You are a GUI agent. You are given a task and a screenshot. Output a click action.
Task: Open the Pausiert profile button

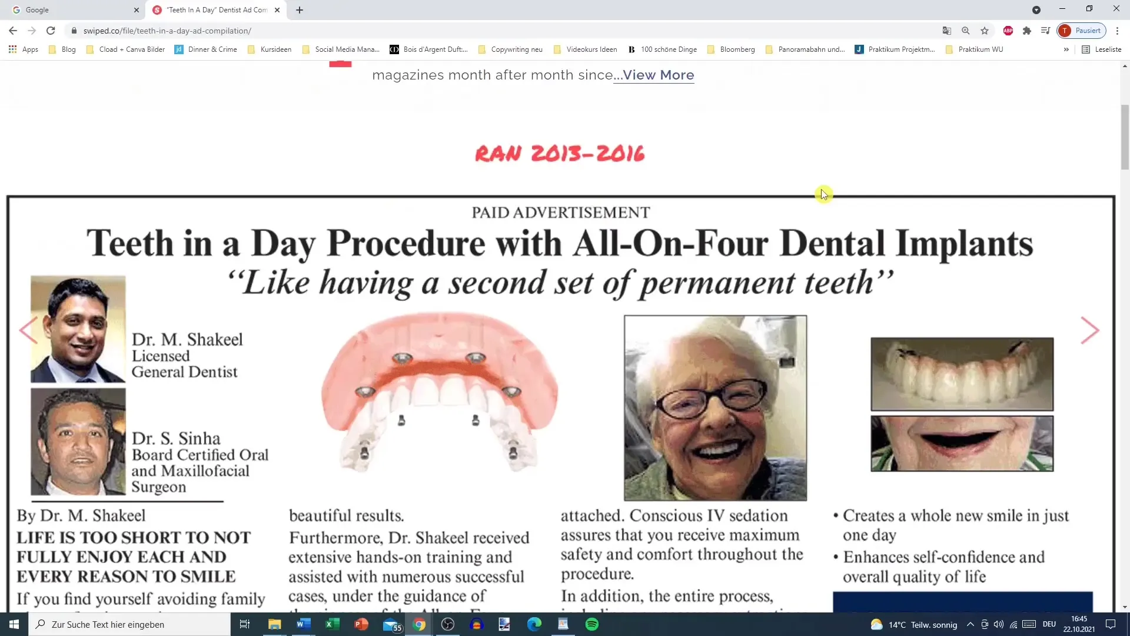click(x=1082, y=31)
